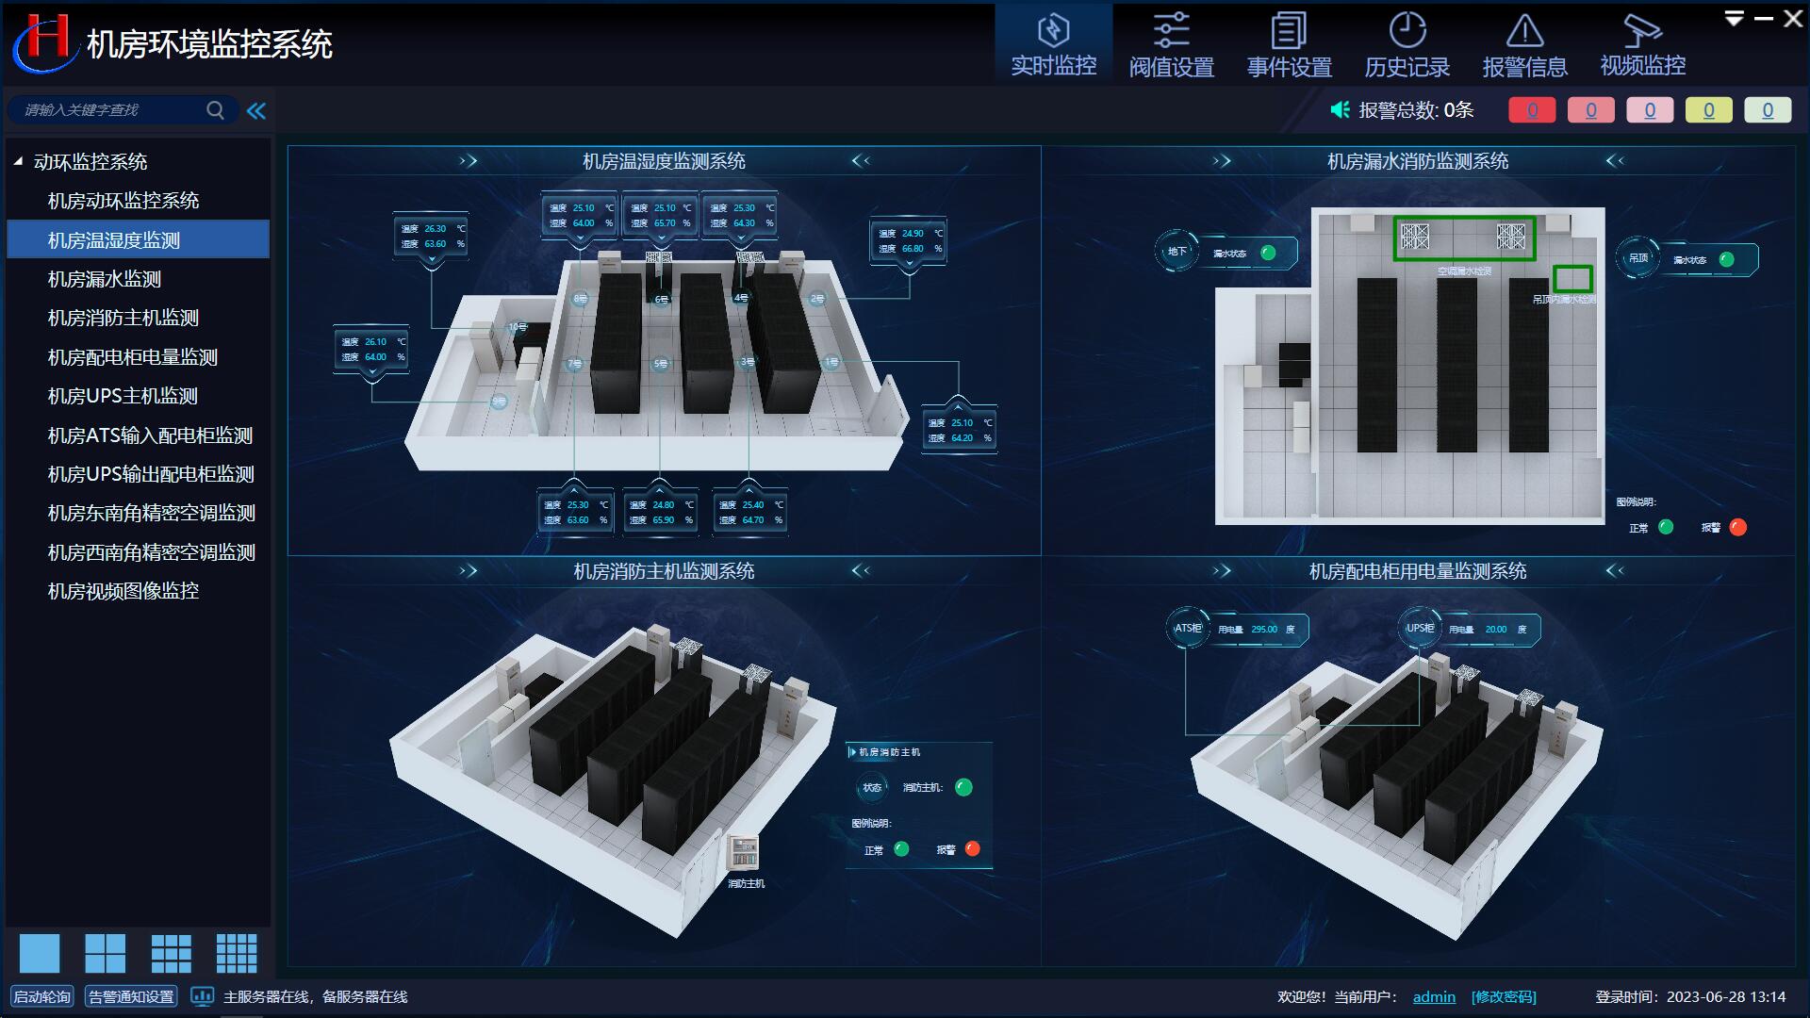Open 事件设置 event settings icon
1810x1018 pixels.
pos(1289,31)
